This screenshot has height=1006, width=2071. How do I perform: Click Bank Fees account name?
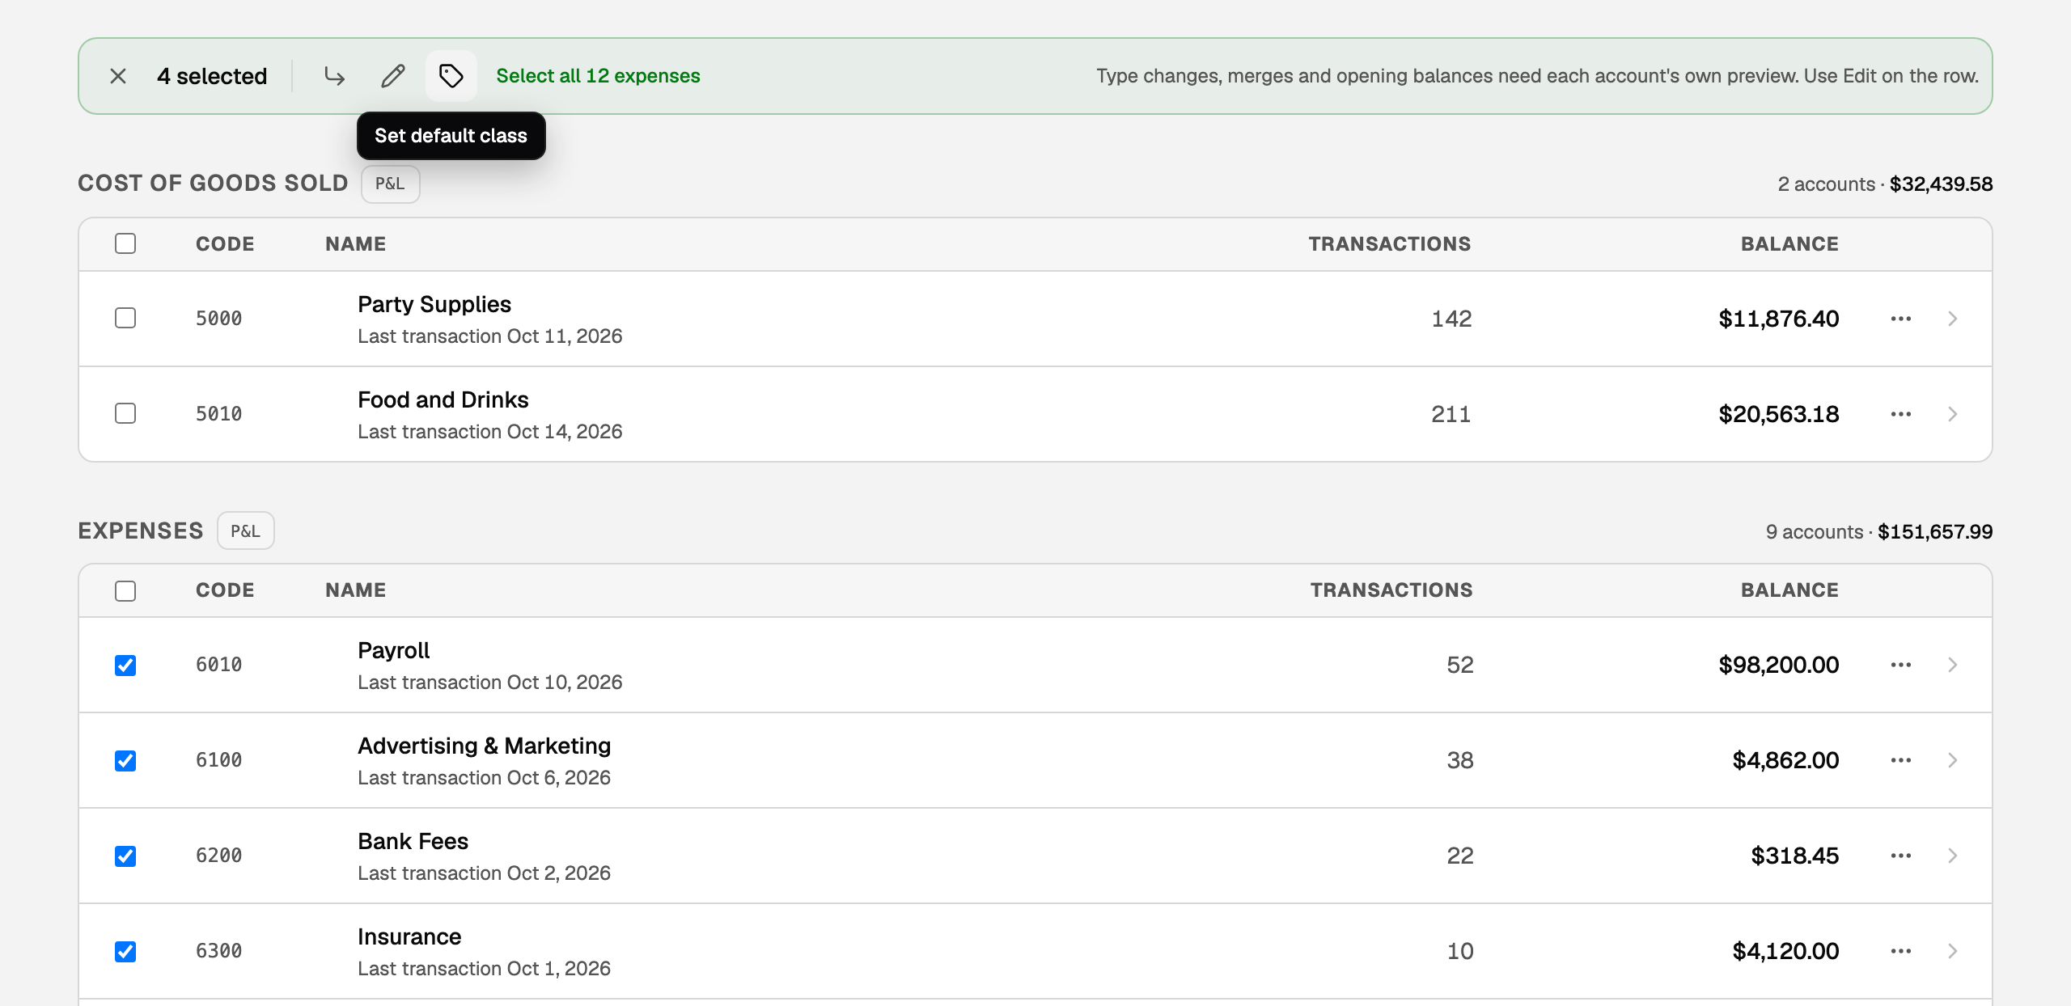[413, 841]
